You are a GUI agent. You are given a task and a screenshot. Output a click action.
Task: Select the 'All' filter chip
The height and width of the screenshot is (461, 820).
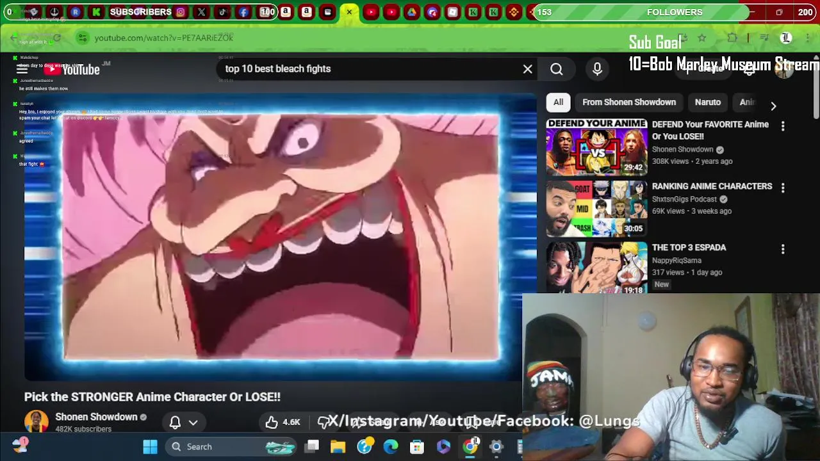pos(558,102)
